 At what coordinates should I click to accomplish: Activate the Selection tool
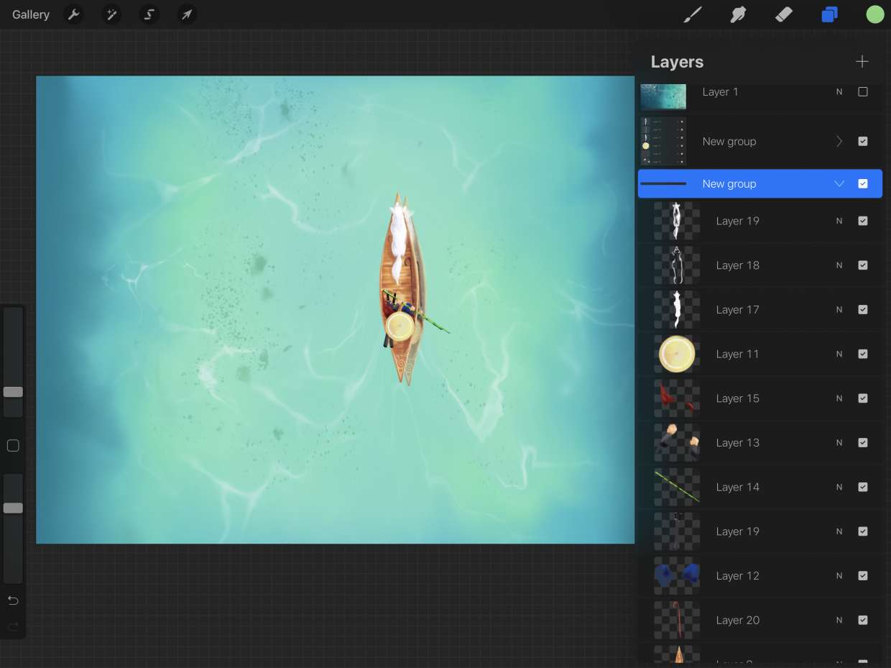[x=149, y=14]
